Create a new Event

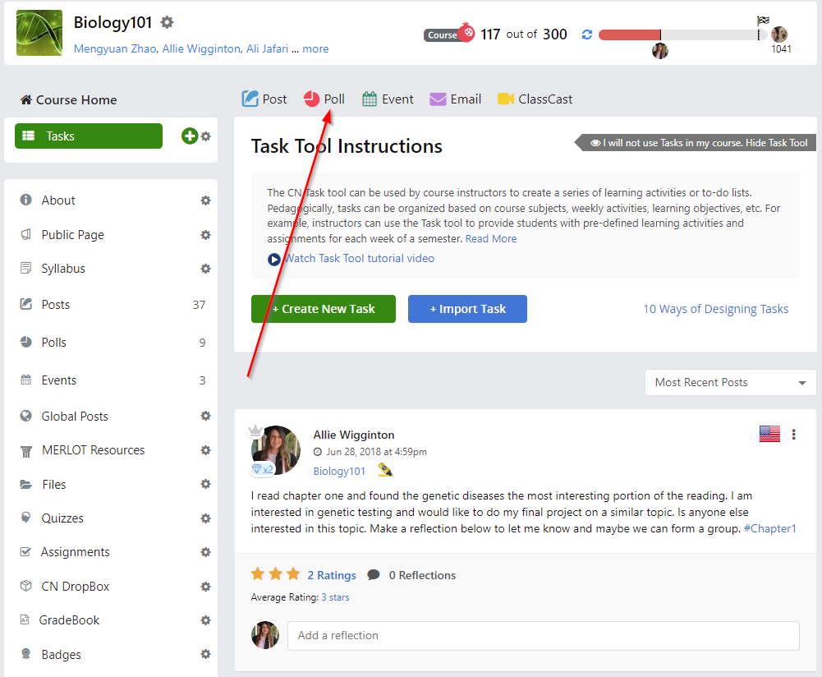click(x=388, y=99)
